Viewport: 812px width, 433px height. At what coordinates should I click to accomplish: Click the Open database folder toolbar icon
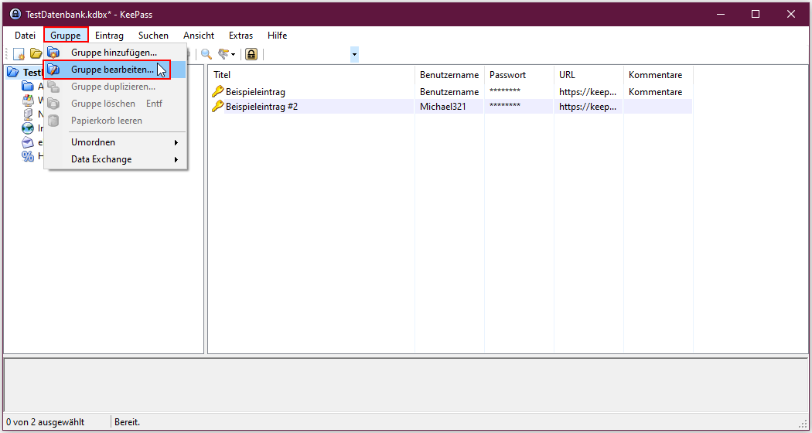36,54
